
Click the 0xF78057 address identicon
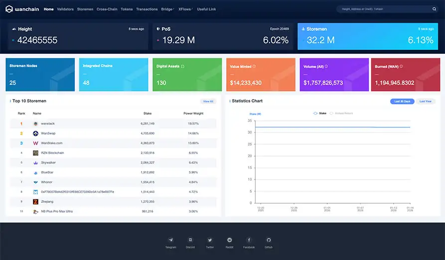[35, 192]
